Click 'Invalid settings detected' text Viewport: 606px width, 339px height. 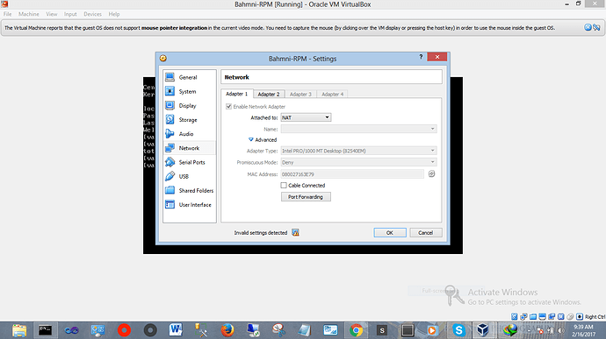click(x=261, y=232)
